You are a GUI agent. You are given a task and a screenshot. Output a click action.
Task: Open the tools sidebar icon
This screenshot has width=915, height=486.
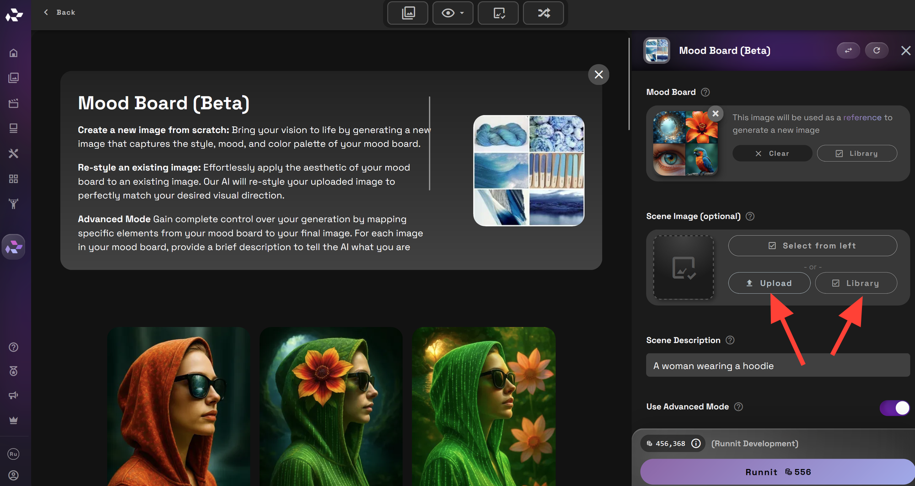(x=14, y=154)
